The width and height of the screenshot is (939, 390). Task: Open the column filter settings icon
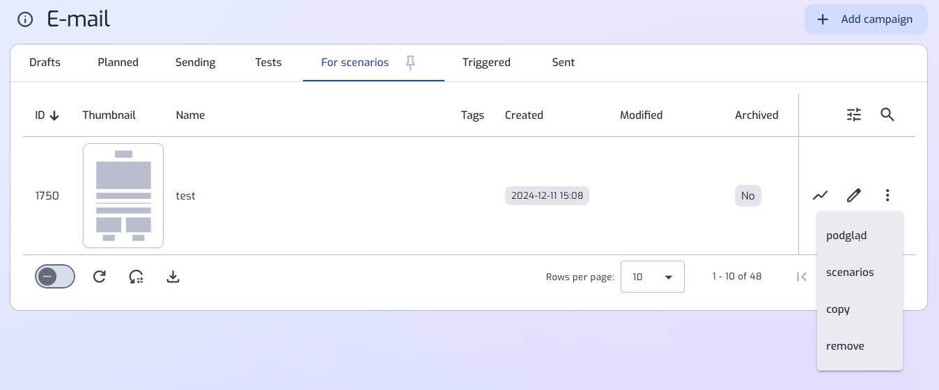pyautogui.click(x=854, y=115)
